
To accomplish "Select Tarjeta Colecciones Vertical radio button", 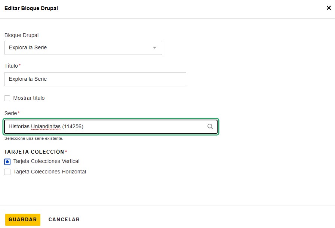I will click(x=7, y=162).
